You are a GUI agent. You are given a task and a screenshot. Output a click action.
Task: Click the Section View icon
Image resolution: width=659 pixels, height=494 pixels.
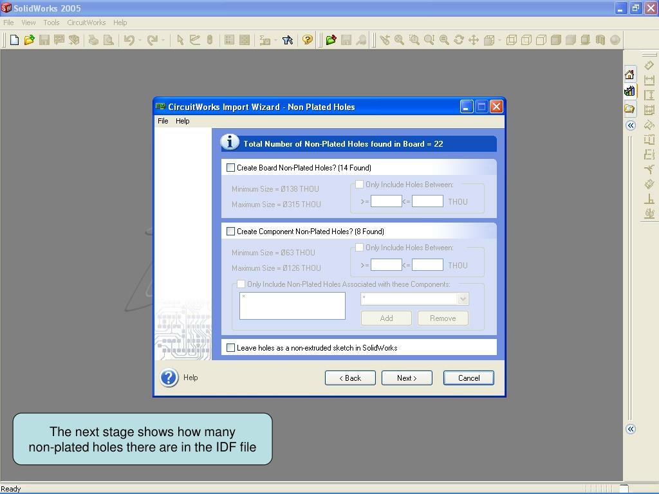[x=600, y=40]
